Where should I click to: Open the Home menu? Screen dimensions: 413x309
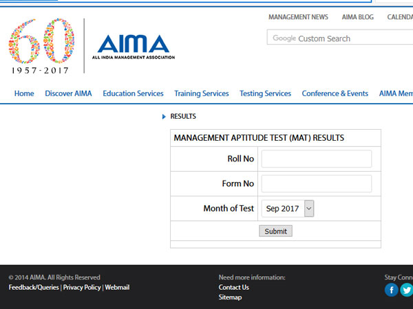coord(24,93)
